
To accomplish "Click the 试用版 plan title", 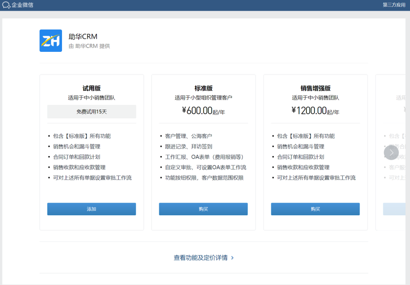I will pyautogui.click(x=92, y=88).
